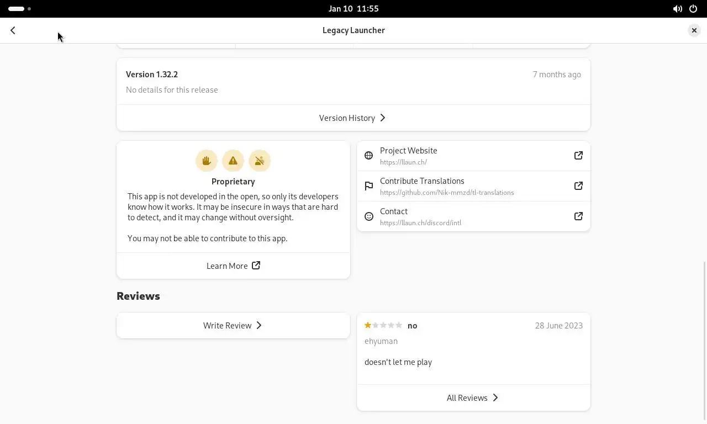The height and width of the screenshot is (424, 707).
Task: Open Version History
Action: coord(353,118)
